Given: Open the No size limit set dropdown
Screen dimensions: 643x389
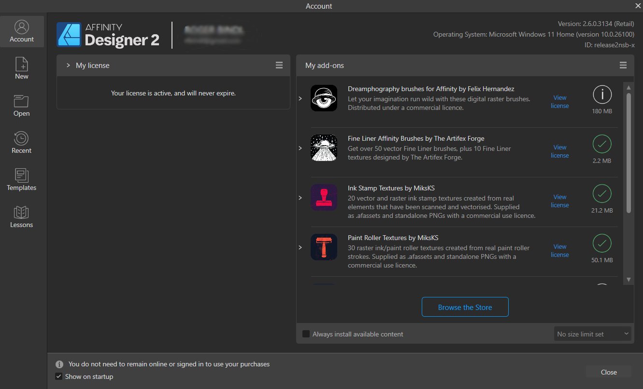Looking at the screenshot, I should (x=592, y=334).
